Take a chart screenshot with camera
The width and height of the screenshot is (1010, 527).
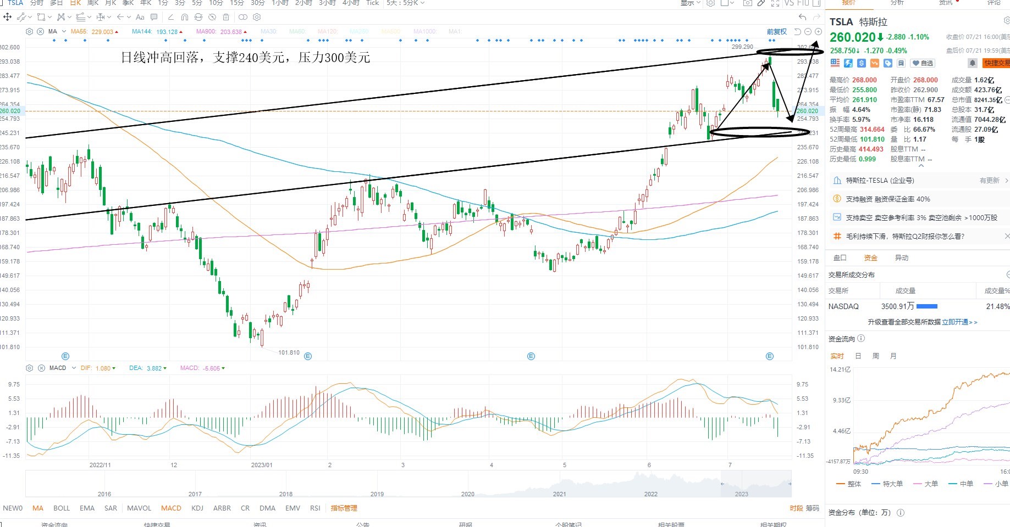click(x=747, y=3)
